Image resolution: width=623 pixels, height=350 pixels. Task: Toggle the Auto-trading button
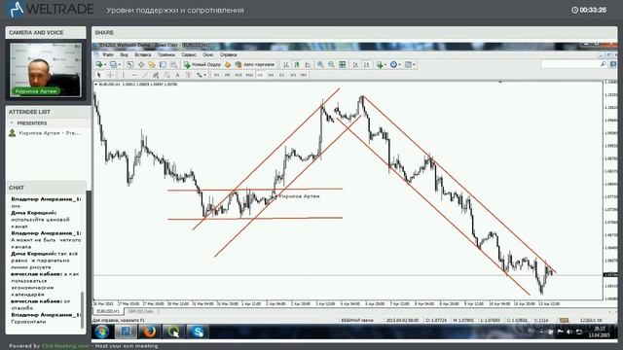255,64
